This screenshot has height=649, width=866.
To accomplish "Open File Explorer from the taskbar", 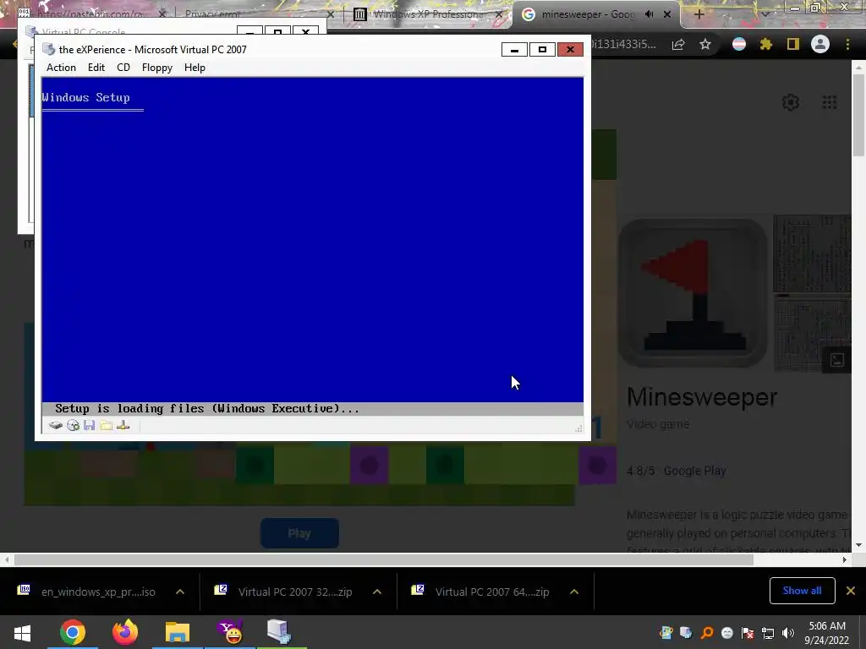I will coord(178,632).
